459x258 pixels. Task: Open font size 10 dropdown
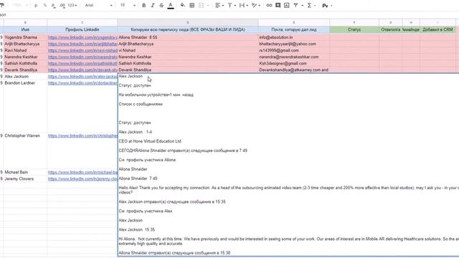coord(128,5)
